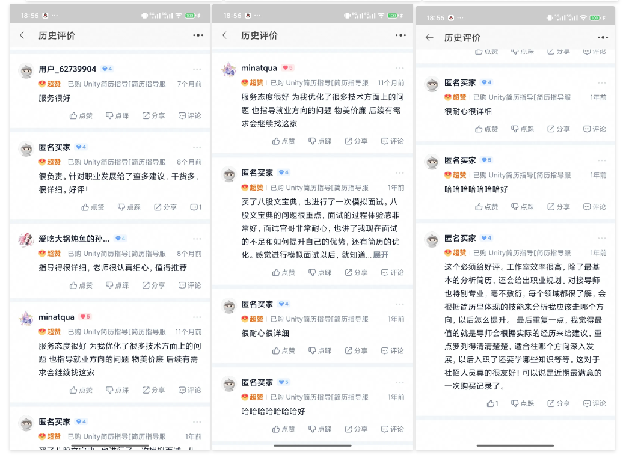Screen dimensions: 632x461
Task: Share the 爱吃大锅炖鱼的孙... review
Action: tap(153, 285)
